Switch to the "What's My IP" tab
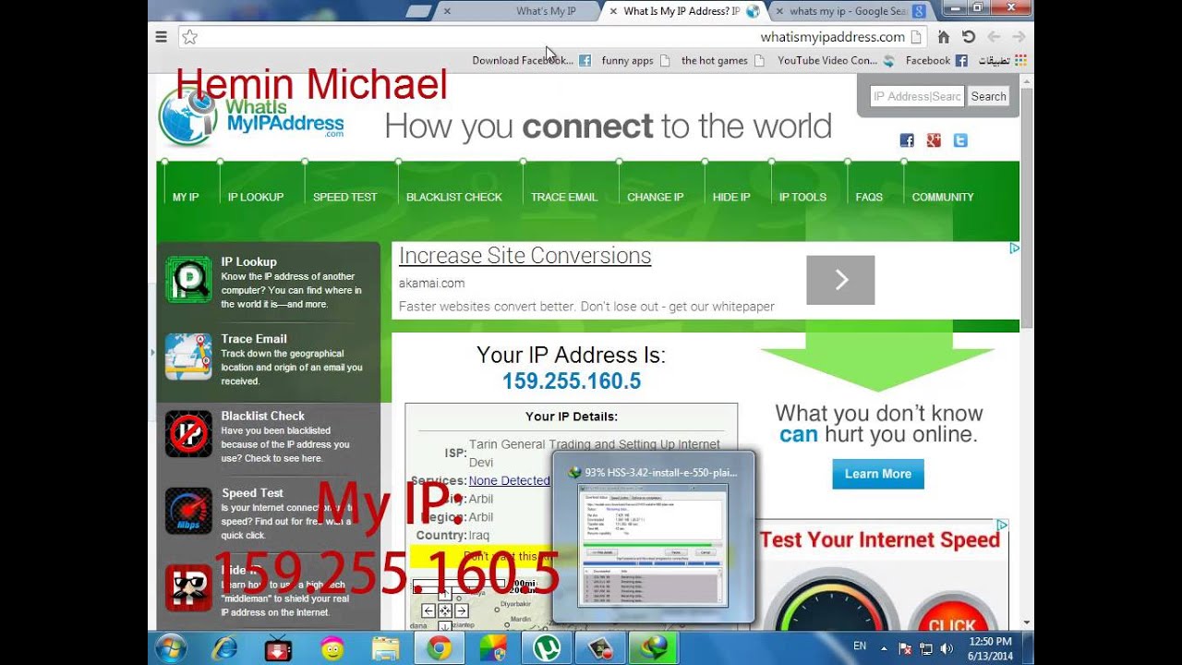 coord(522,11)
